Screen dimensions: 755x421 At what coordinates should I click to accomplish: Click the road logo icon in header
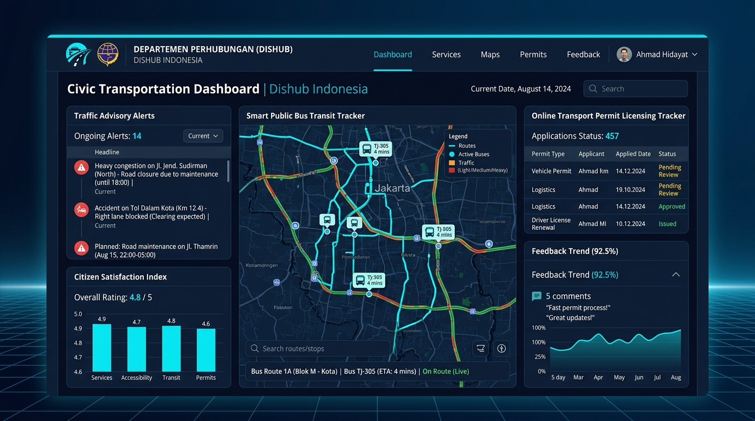pos(78,54)
